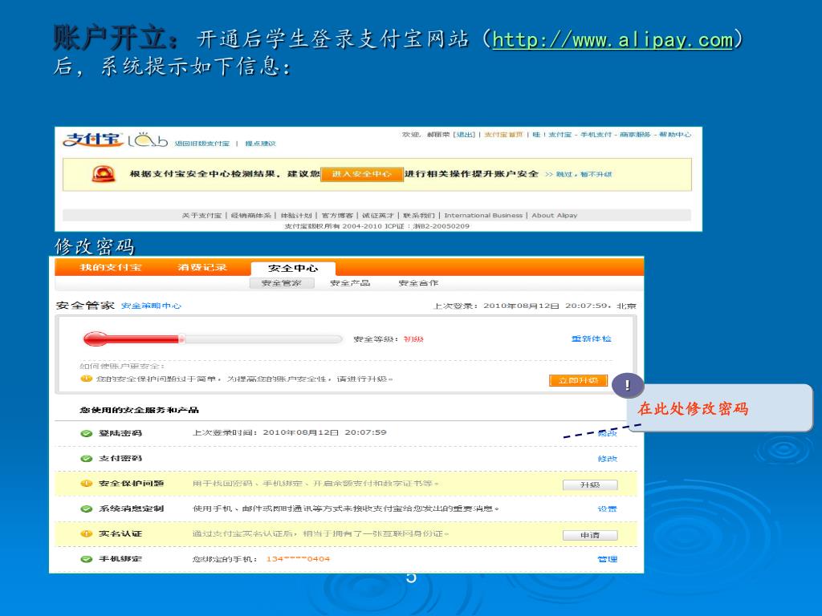Image resolution: width=822 pixels, height=616 pixels.
Task: Go to 支付宝首页 in top navigation
Action: point(503,135)
